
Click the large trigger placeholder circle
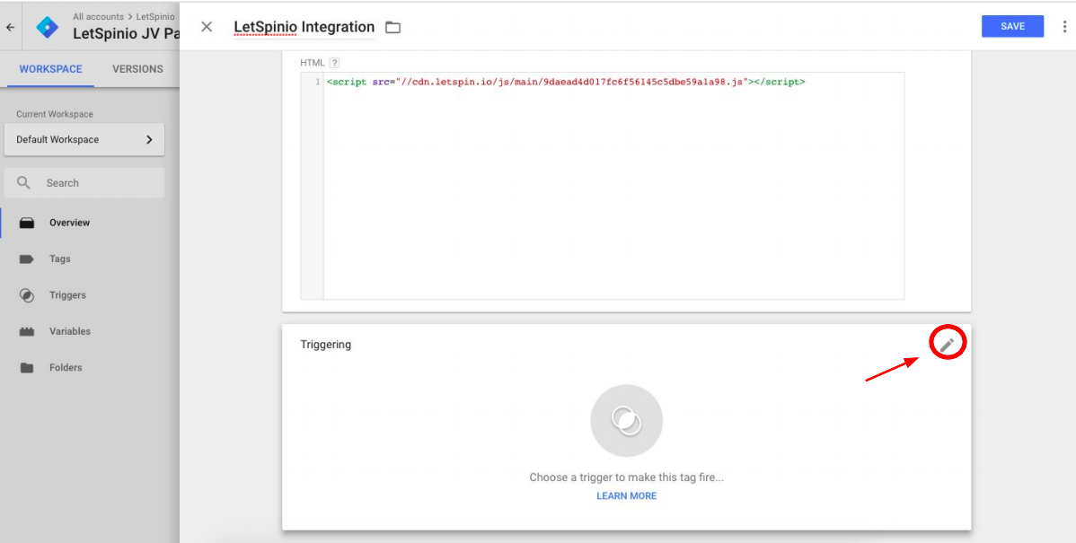(x=627, y=420)
